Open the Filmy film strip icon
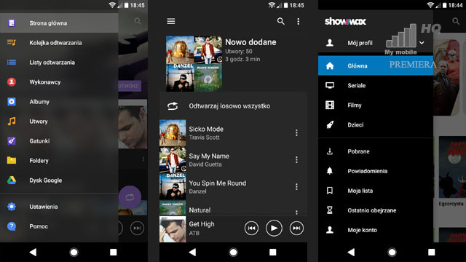The width and height of the screenshot is (466, 262). (330, 105)
